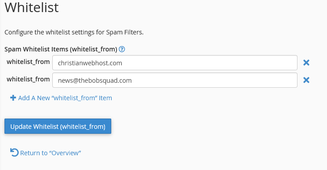Click the whitelist_from label beside christianwebhost.com
The image size is (327, 170).
[28, 62]
